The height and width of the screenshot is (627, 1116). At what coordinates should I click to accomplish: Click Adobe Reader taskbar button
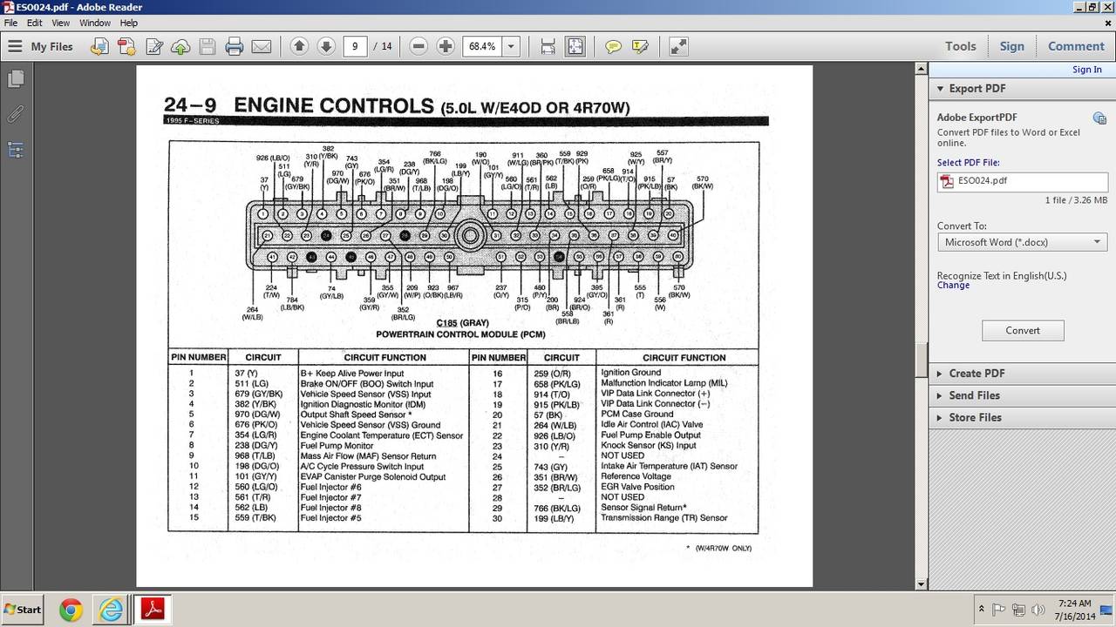pyautogui.click(x=153, y=610)
